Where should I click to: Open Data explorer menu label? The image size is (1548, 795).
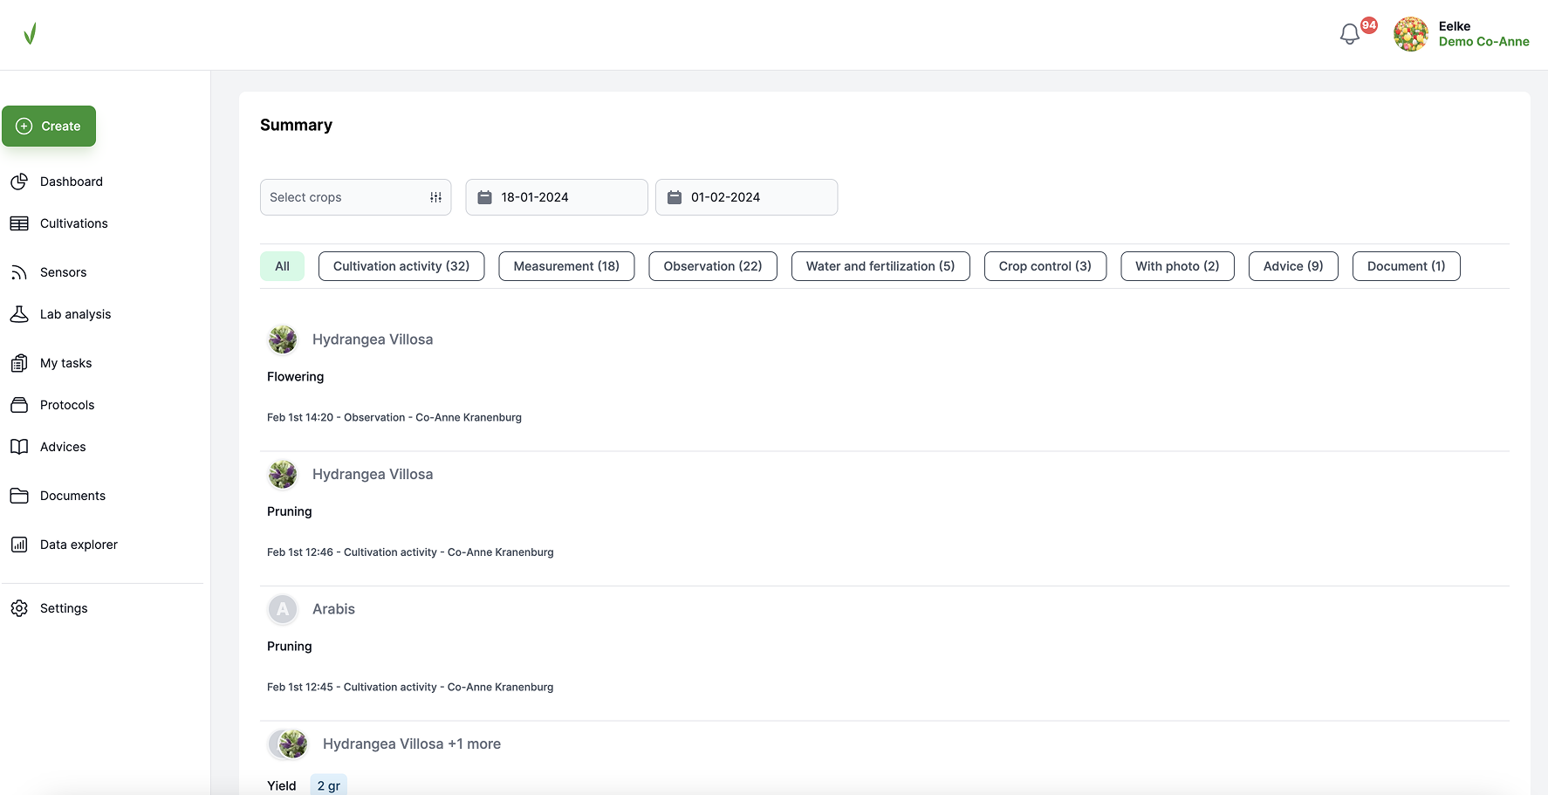[79, 545]
